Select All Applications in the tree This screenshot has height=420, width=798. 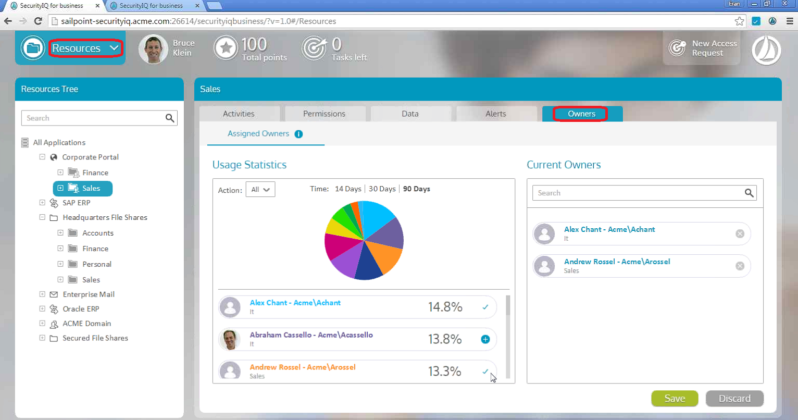pyautogui.click(x=59, y=142)
